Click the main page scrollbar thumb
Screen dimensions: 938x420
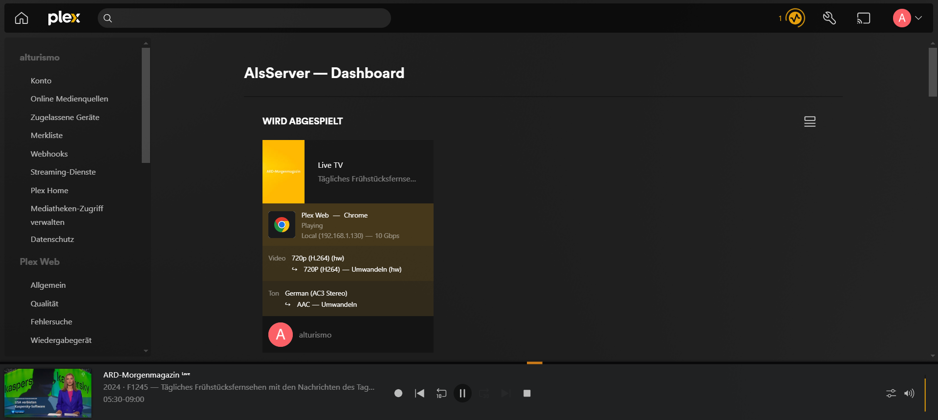pos(933,72)
